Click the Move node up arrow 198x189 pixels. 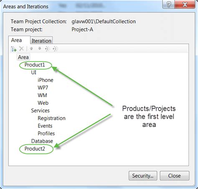31,49
